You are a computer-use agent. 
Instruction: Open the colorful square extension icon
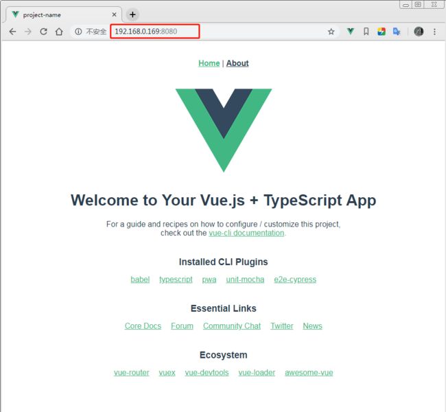coord(382,32)
